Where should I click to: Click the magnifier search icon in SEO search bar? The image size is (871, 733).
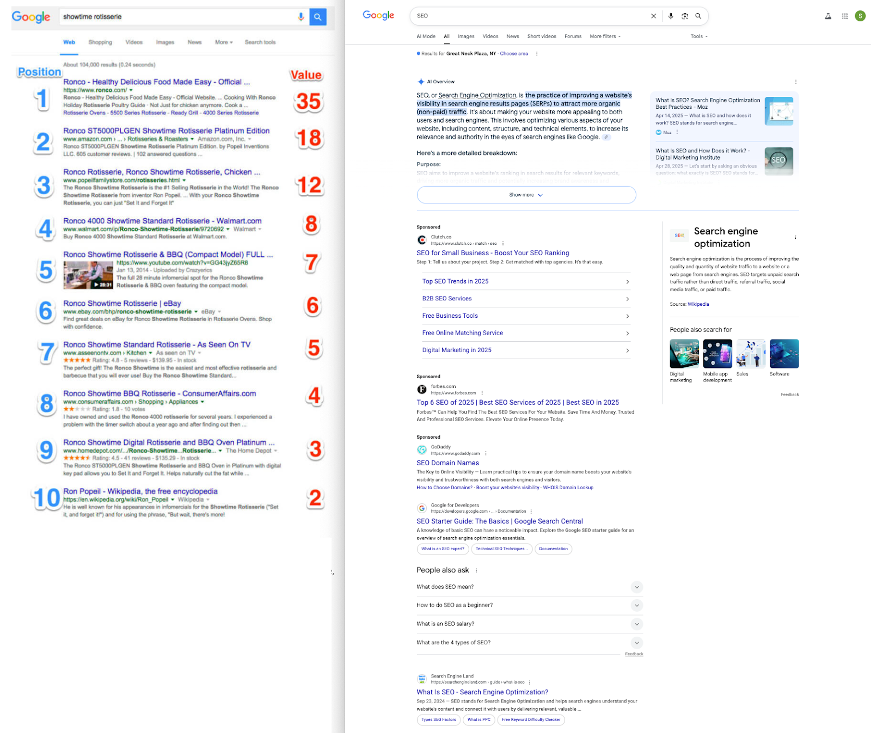click(x=698, y=16)
